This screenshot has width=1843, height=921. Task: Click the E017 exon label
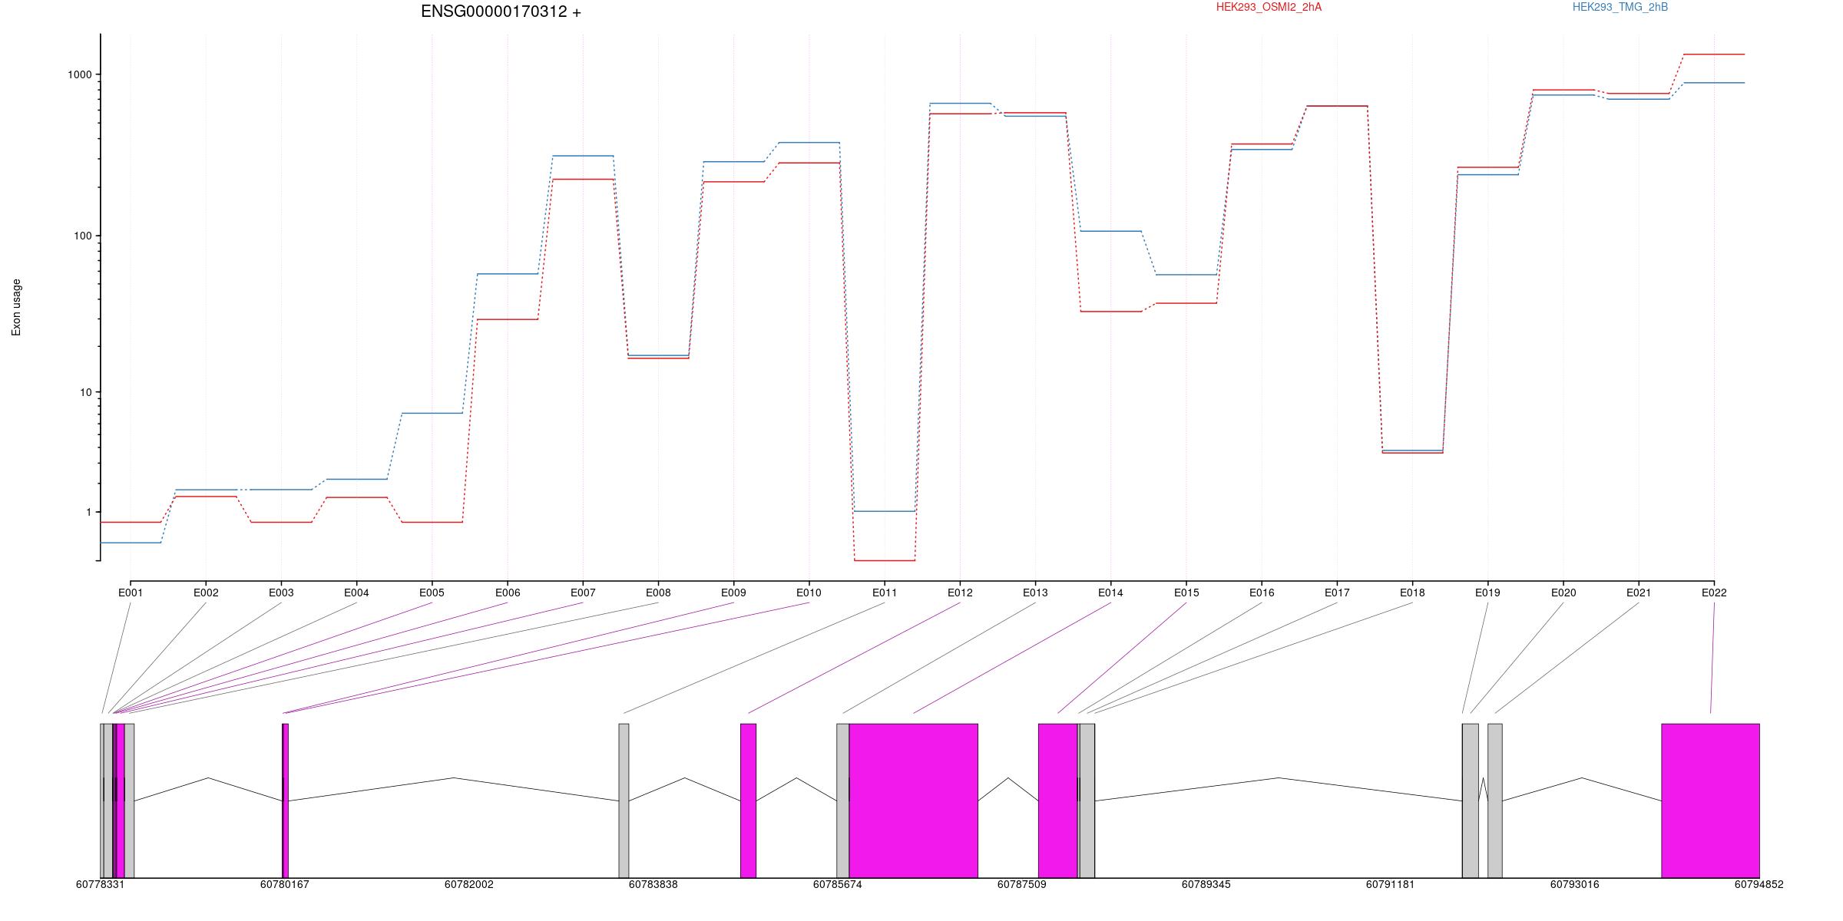pyautogui.click(x=1337, y=593)
